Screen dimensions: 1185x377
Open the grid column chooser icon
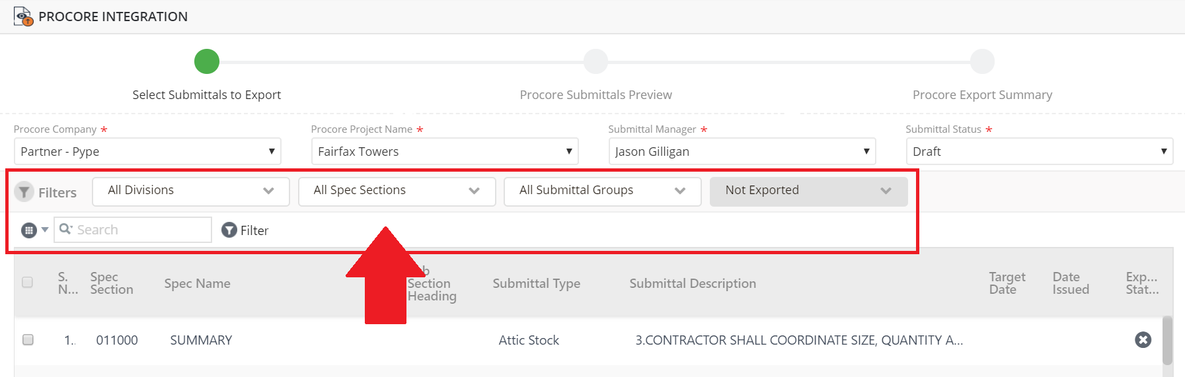click(x=29, y=230)
